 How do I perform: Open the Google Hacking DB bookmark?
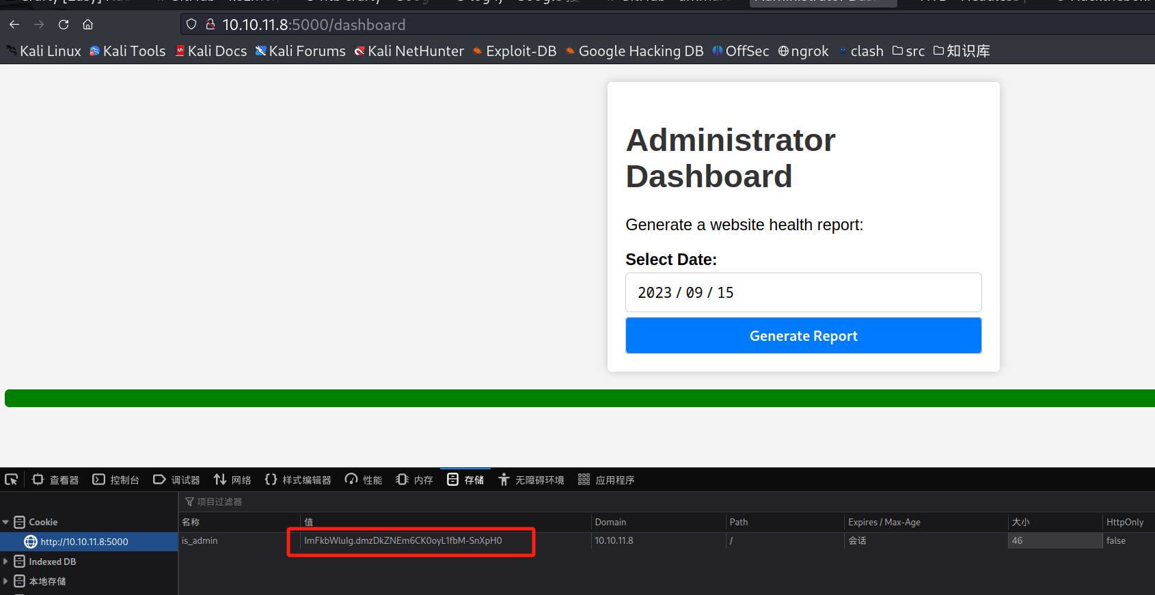tap(634, 51)
